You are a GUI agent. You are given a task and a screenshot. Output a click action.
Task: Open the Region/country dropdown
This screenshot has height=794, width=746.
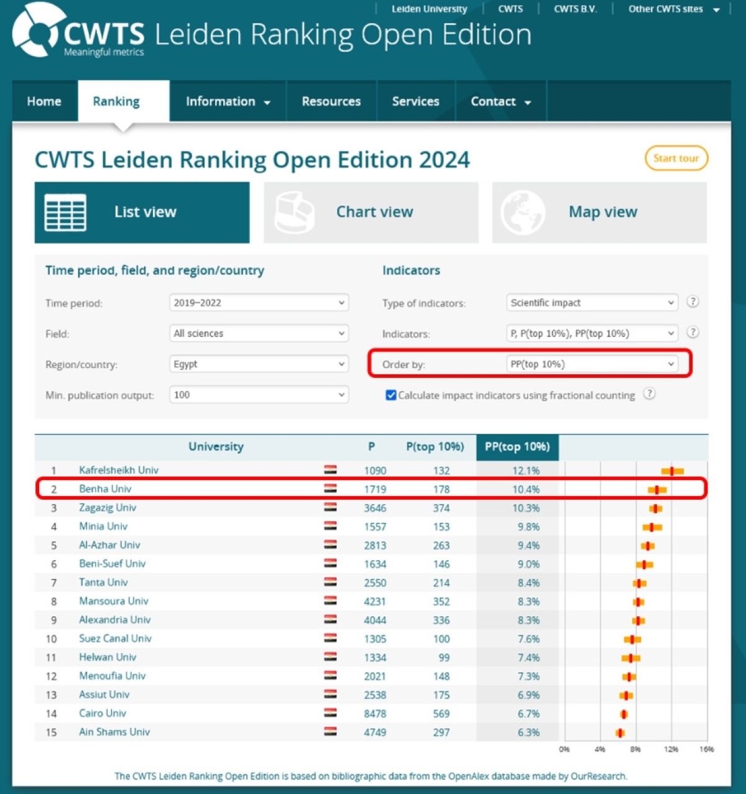[259, 364]
